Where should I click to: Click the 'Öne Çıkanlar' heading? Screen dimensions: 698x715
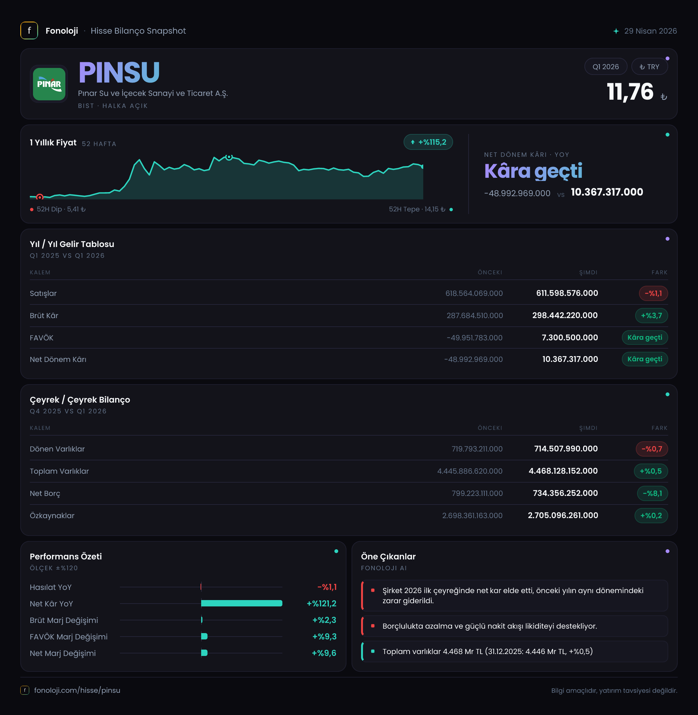(388, 557)
